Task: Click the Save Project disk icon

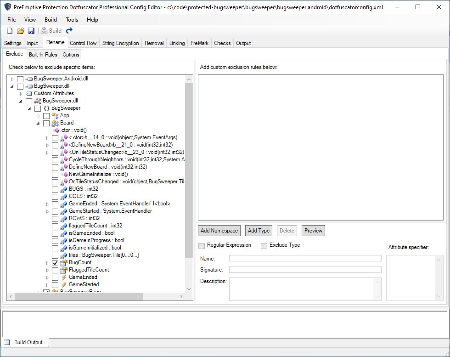Action: point(31,31)
